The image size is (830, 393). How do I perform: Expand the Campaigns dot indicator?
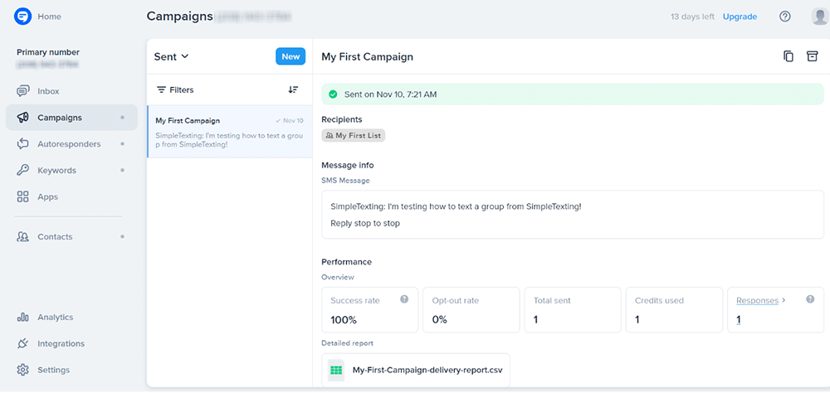(x=122, y=118)
